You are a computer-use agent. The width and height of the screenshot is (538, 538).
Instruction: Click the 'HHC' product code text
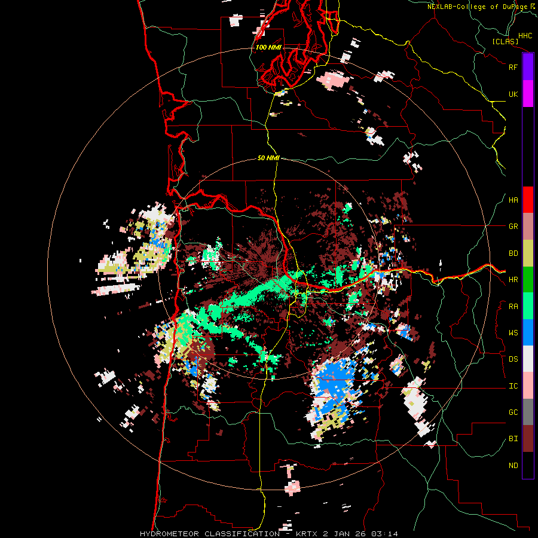[525, 36]
